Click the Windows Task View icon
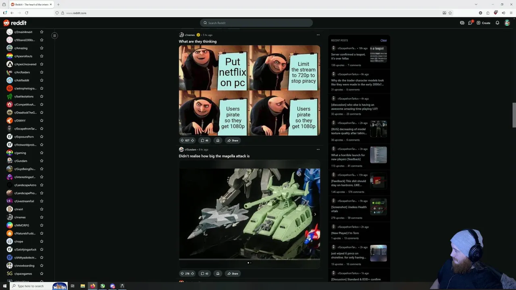The height and width of the screenshot is (290, 516). tap(73, 286)
